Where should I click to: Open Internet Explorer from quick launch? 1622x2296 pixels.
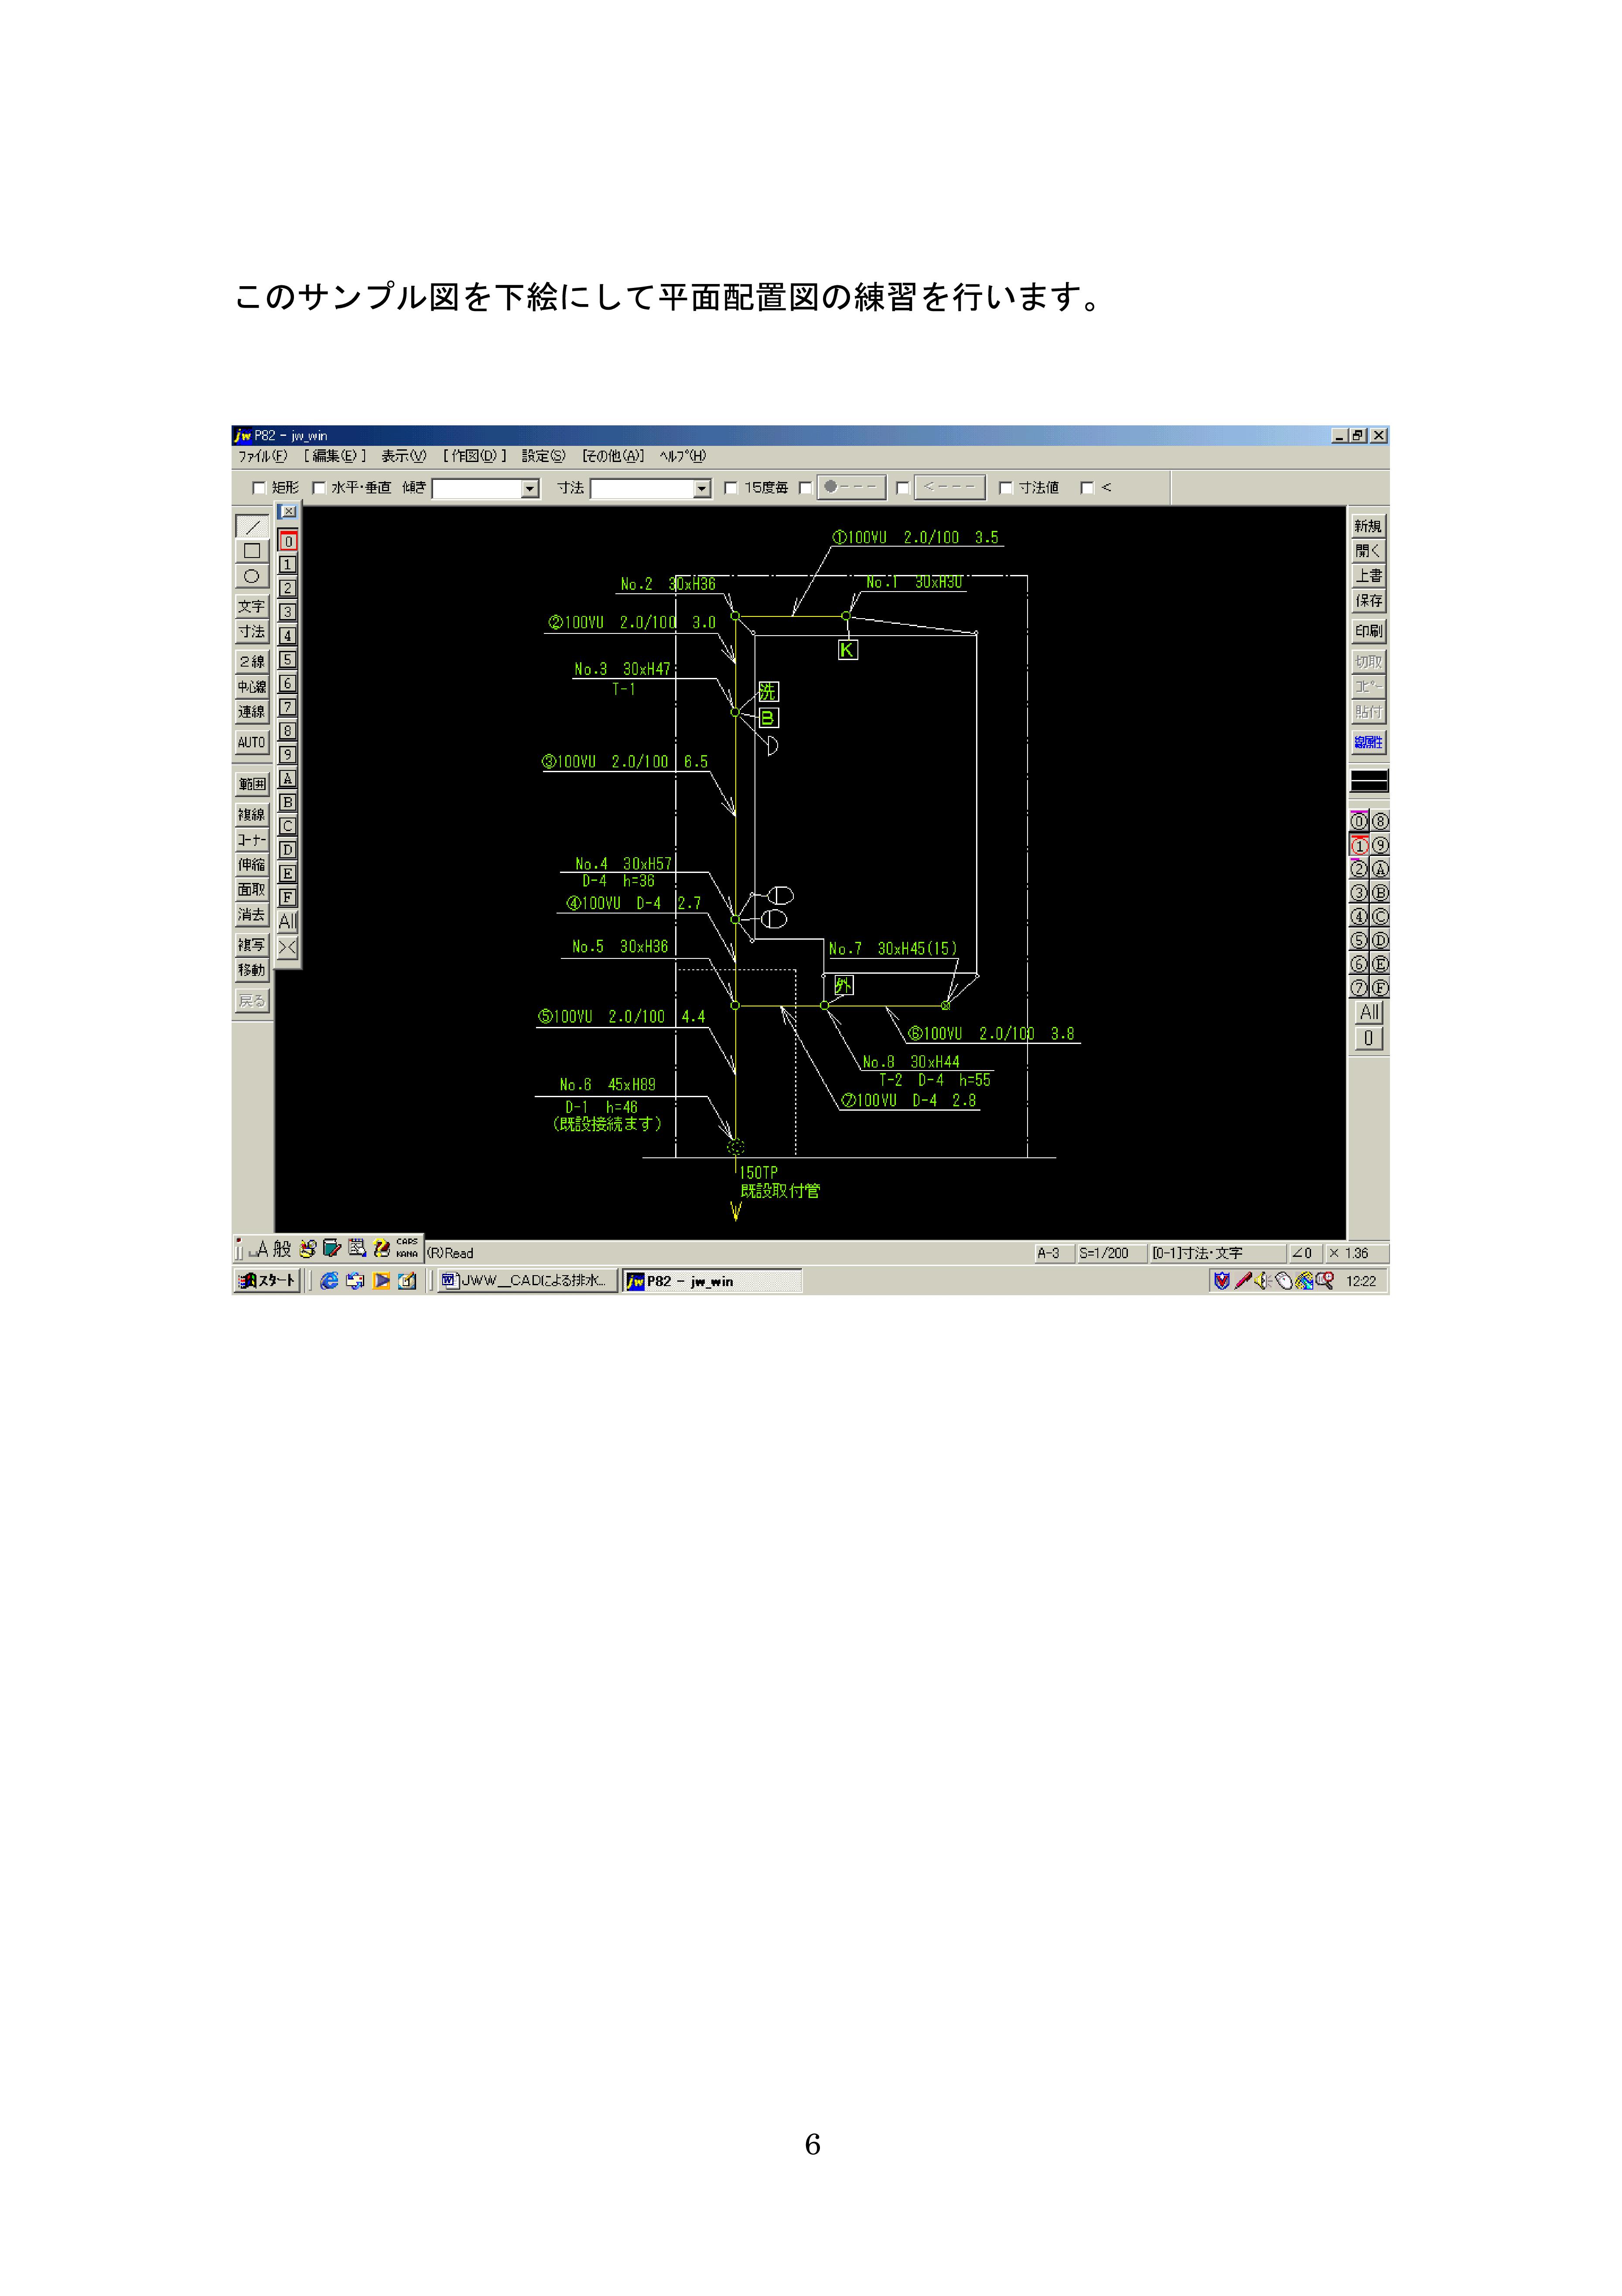point(329,1280)
